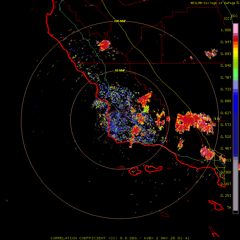240x240 pixels.
Task: Click the 0.947 legend value
Action: tap(226, 42)
